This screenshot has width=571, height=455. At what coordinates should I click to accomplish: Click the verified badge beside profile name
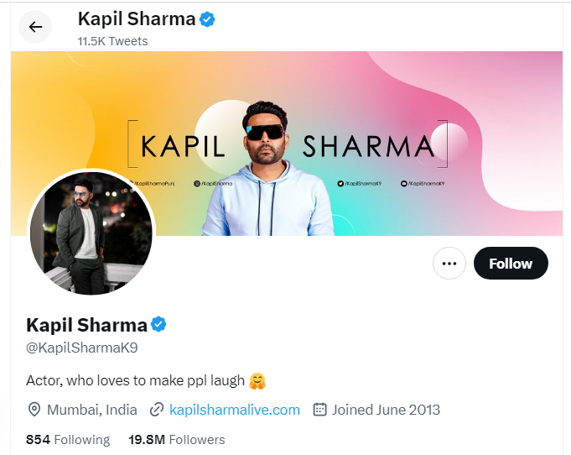[158, 324]
